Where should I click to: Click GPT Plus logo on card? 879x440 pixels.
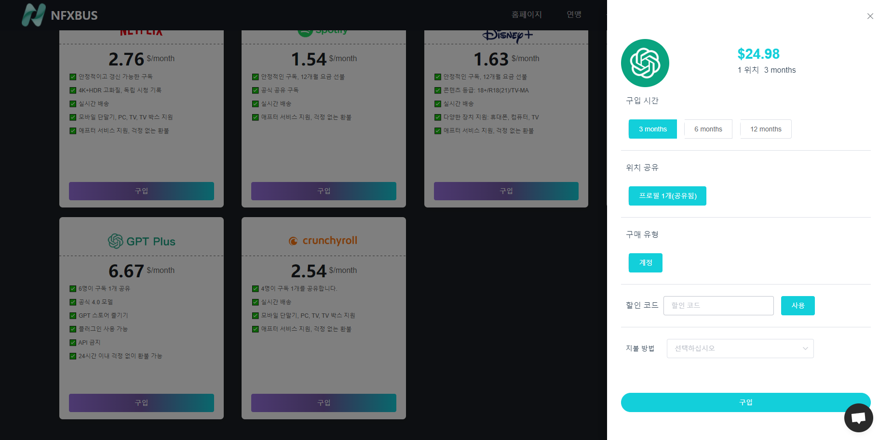tap(141, 241)
